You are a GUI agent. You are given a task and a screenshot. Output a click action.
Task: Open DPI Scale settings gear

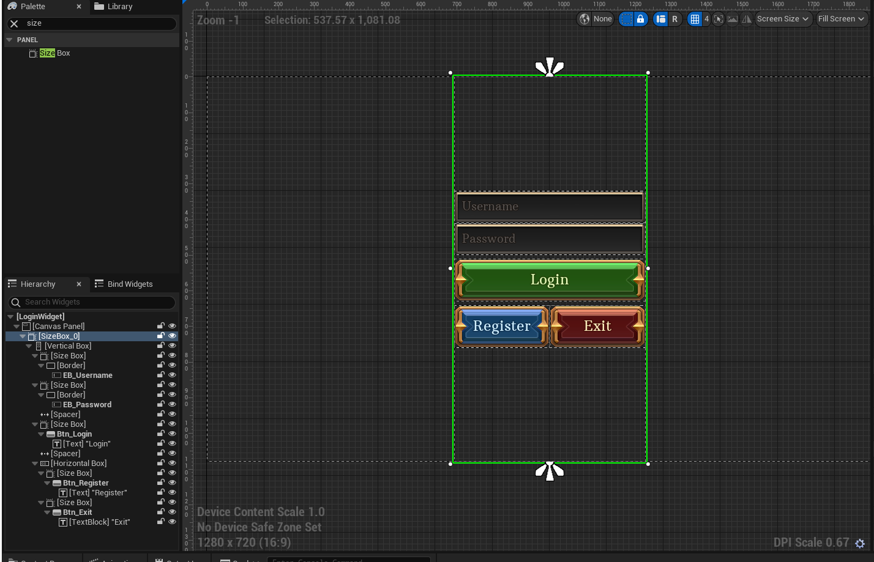pos(860,543)
